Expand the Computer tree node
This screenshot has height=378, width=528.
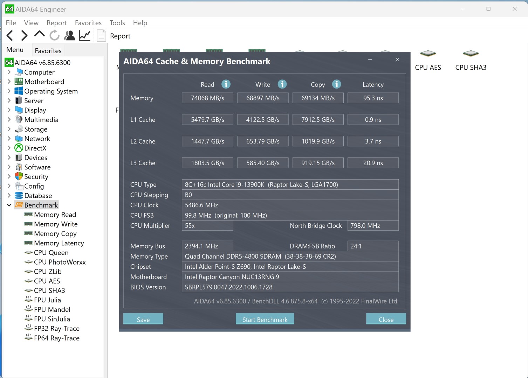pos(9,72)
